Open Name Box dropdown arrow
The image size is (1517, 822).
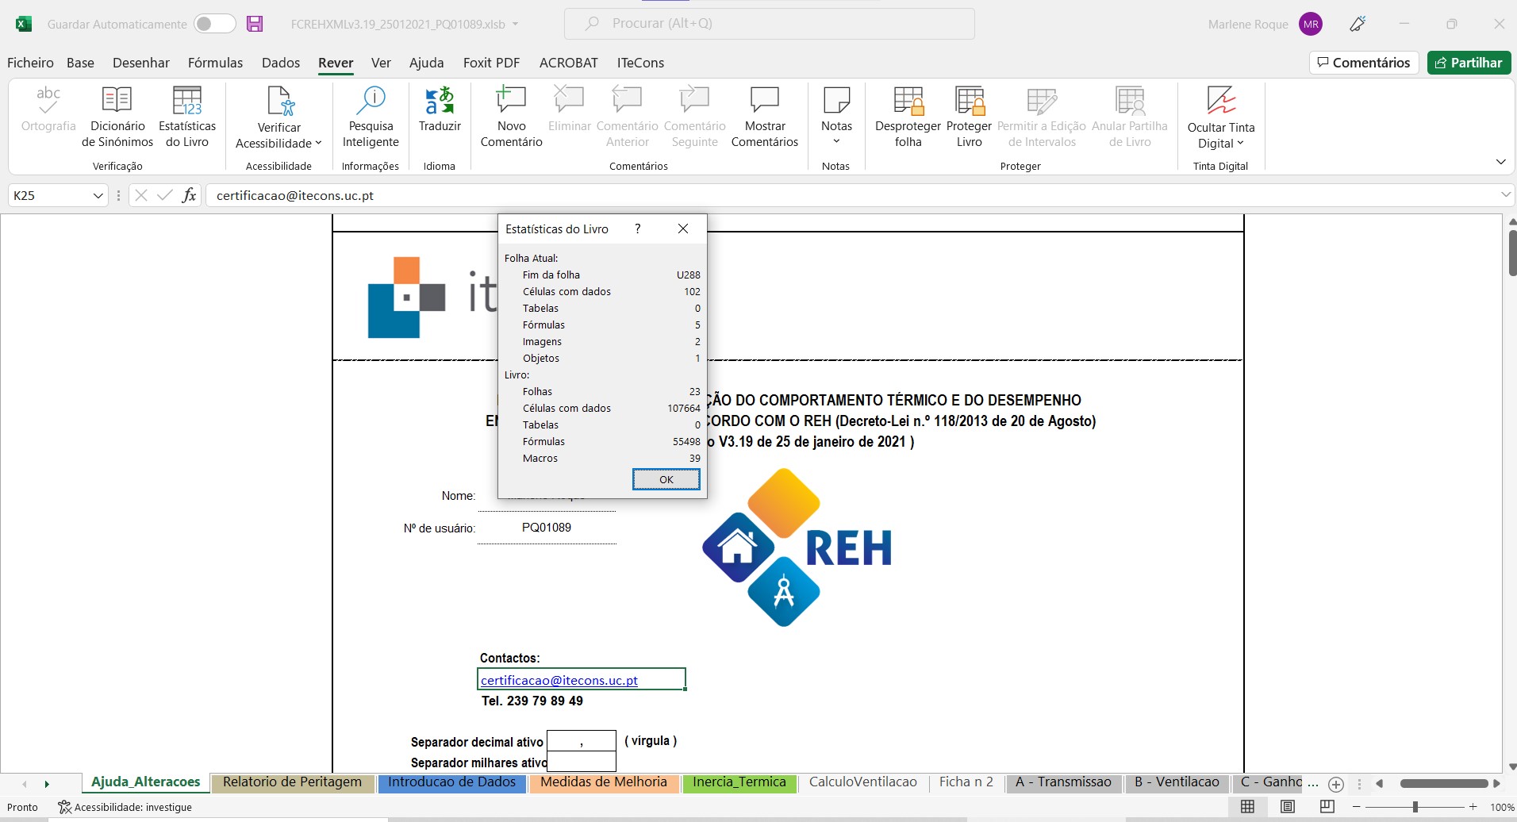coord(98,195)
